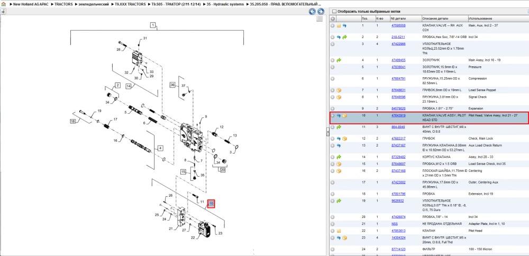
Task: Open part number 47595558 link
Action: pyautogui.click(x=398, y=25)
